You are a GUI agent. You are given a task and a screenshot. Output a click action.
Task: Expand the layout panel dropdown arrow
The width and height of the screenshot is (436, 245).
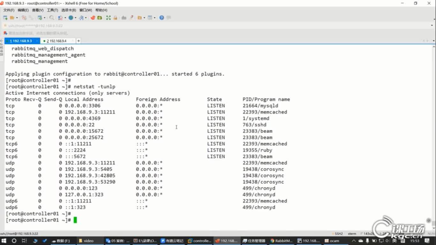154,18
